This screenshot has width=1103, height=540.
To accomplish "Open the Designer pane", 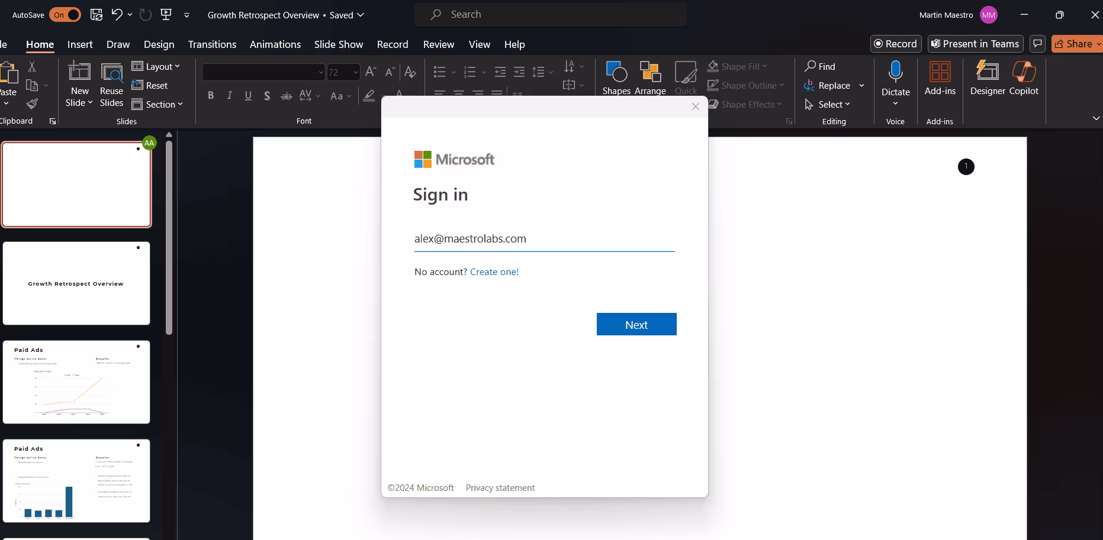I will point(988,78).
